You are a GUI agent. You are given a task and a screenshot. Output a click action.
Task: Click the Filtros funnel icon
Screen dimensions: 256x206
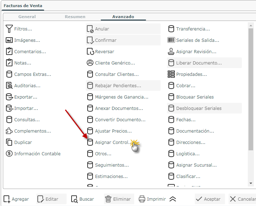[9, 29]
